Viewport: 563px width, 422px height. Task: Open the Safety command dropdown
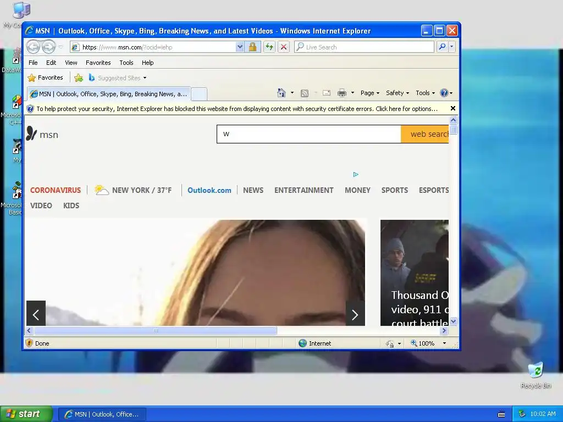pyautogui.click(x=398, y=93)
